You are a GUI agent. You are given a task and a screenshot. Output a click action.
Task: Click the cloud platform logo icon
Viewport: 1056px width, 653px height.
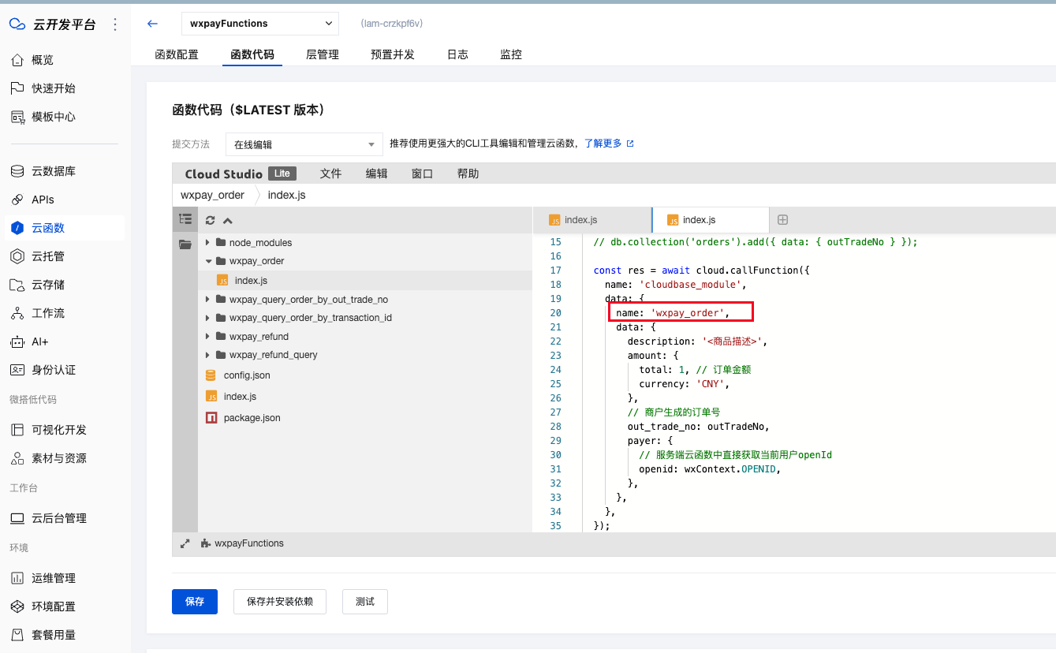pyautogui.click(x=17, y=24)
